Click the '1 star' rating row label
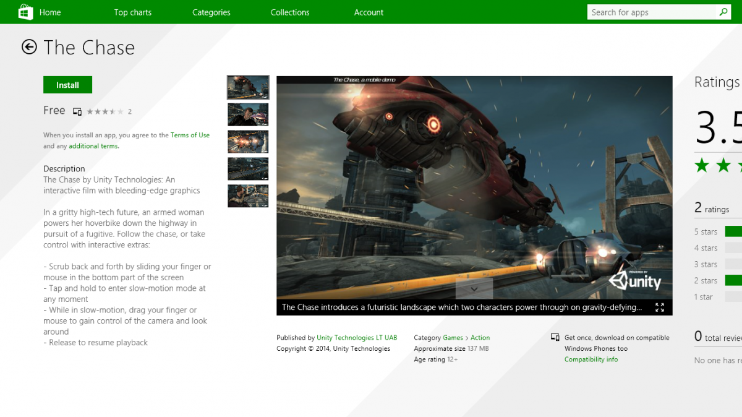The width and height of the screenshot is (742, 417). click(x=704, y=297)
